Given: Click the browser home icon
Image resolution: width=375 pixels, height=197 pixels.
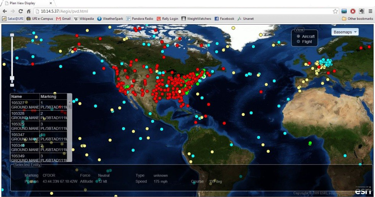Looking at the screenshot, I should (29, 11).
